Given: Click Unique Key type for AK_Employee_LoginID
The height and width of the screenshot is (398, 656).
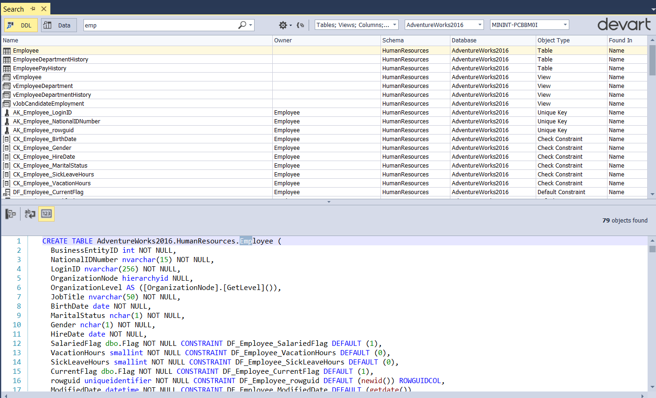Looking at the screenshot, I should pyautogui.click(x=552, y=113).
